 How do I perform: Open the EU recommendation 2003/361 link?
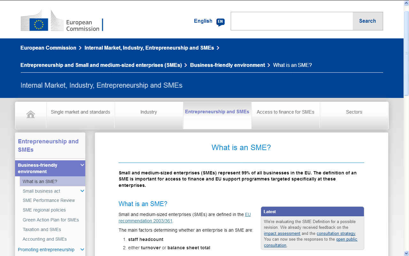pyautogui.click(x=185, y=218)
